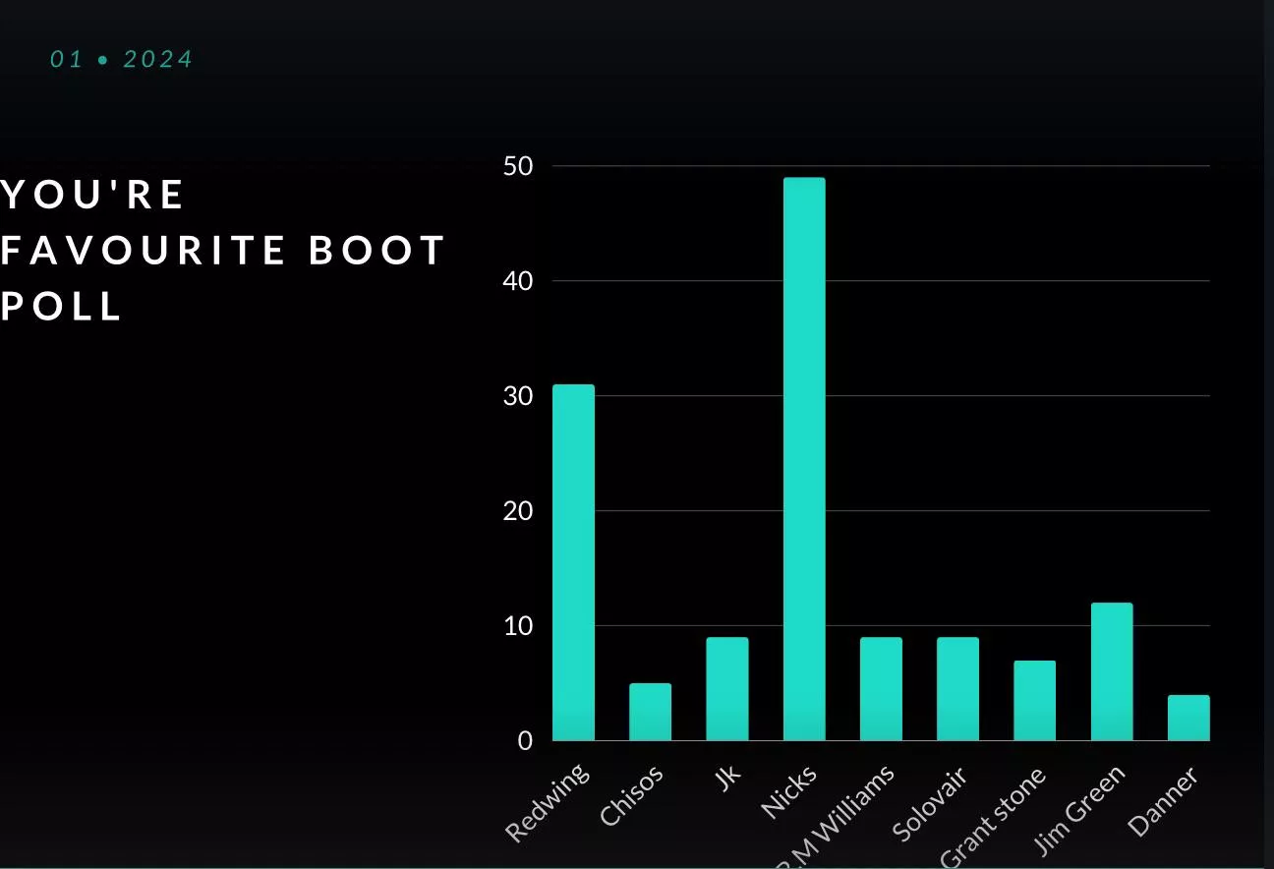Screen dimensions: 1274x869
Task: Select the Solovair axis label
Action: (928, 806)
